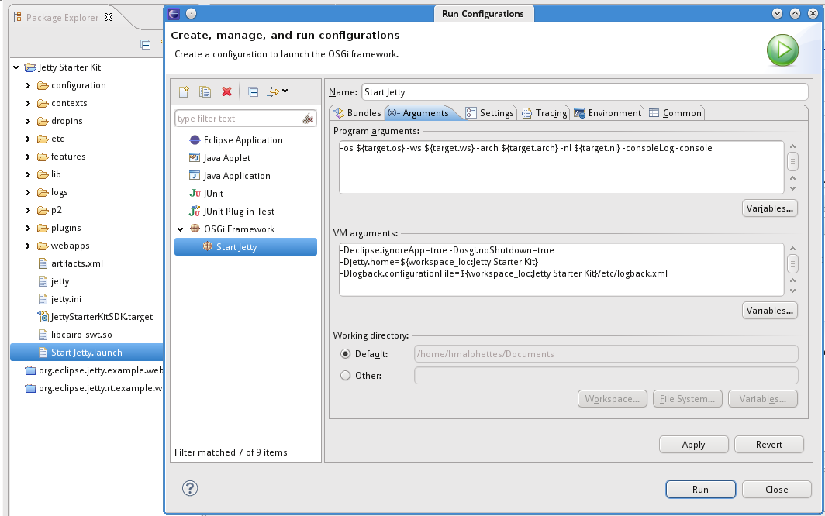Expand the configuration folder

29,85
